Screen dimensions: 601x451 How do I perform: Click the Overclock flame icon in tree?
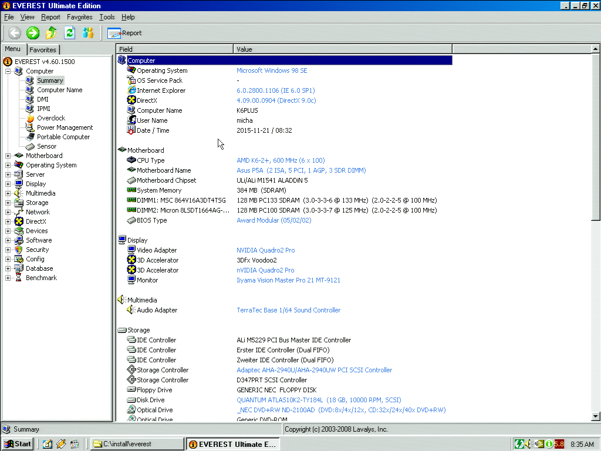tap(30, 118)
